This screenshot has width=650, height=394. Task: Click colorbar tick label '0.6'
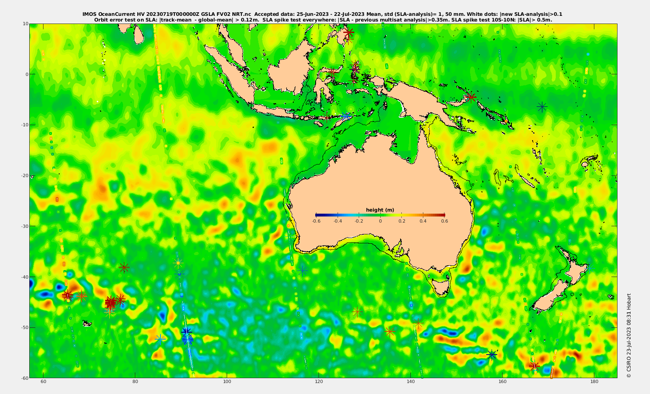pyautogui.click(x=445, y=221)
